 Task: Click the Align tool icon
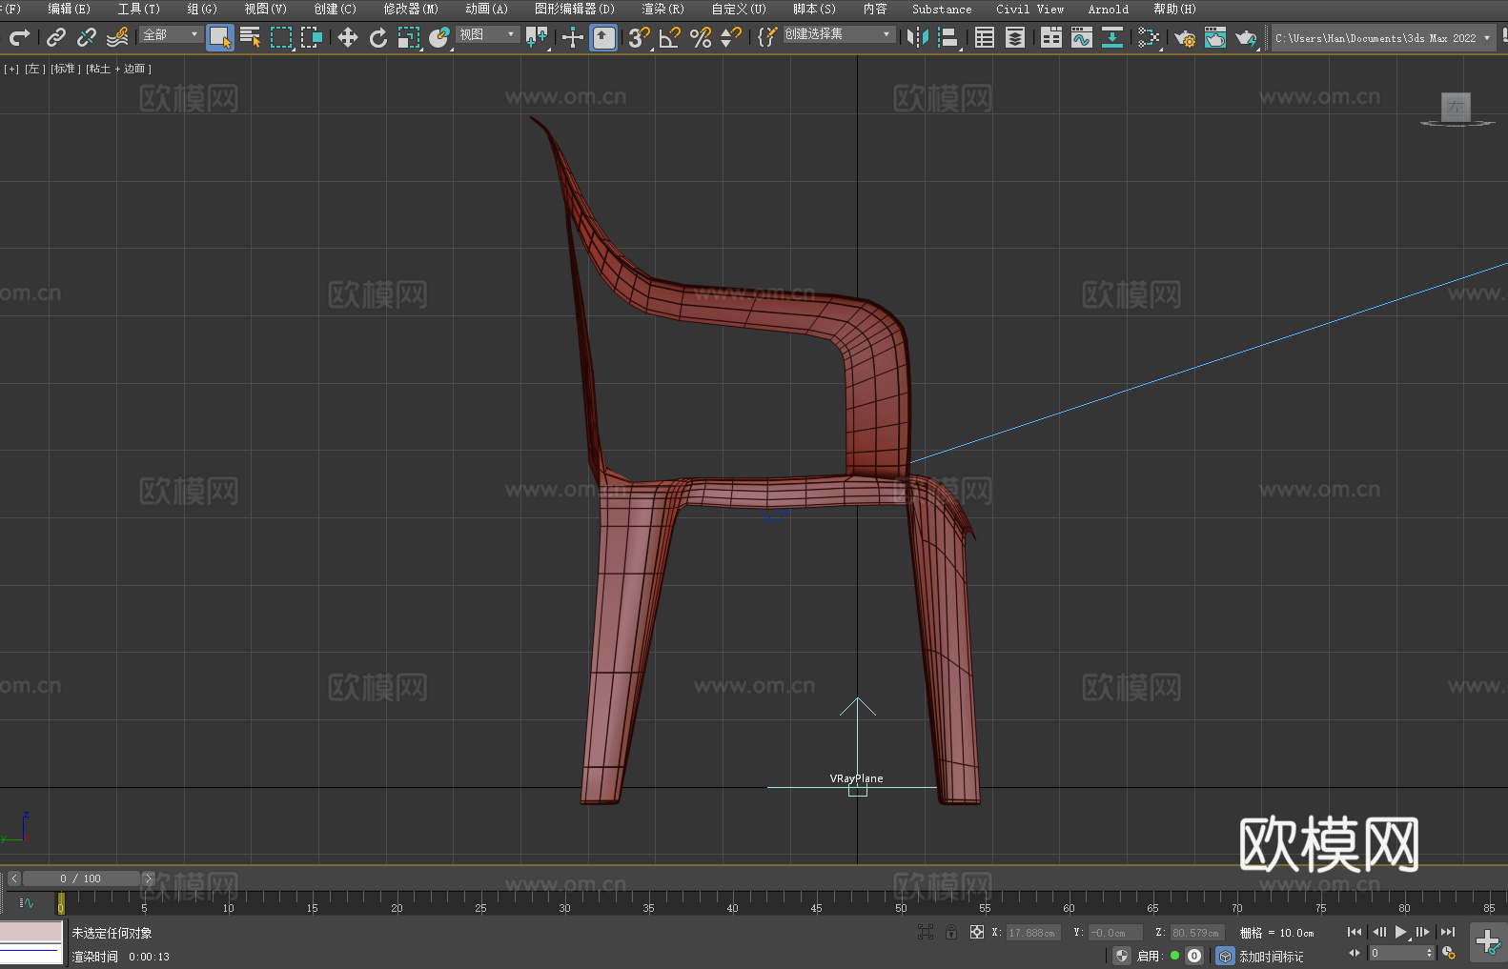coord(948,37)
